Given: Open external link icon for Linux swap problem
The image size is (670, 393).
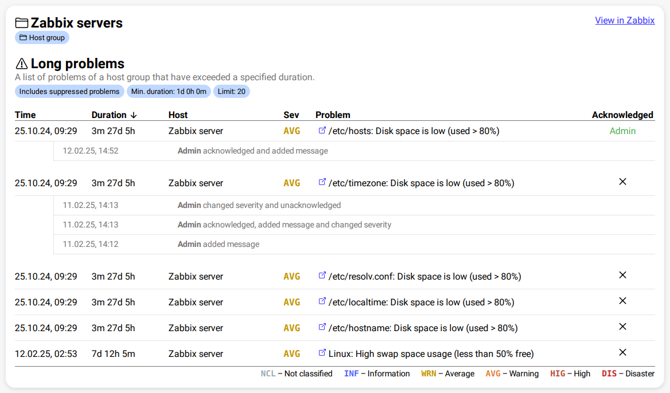Looking at the screenshot, I should click(x=322, y=353).
